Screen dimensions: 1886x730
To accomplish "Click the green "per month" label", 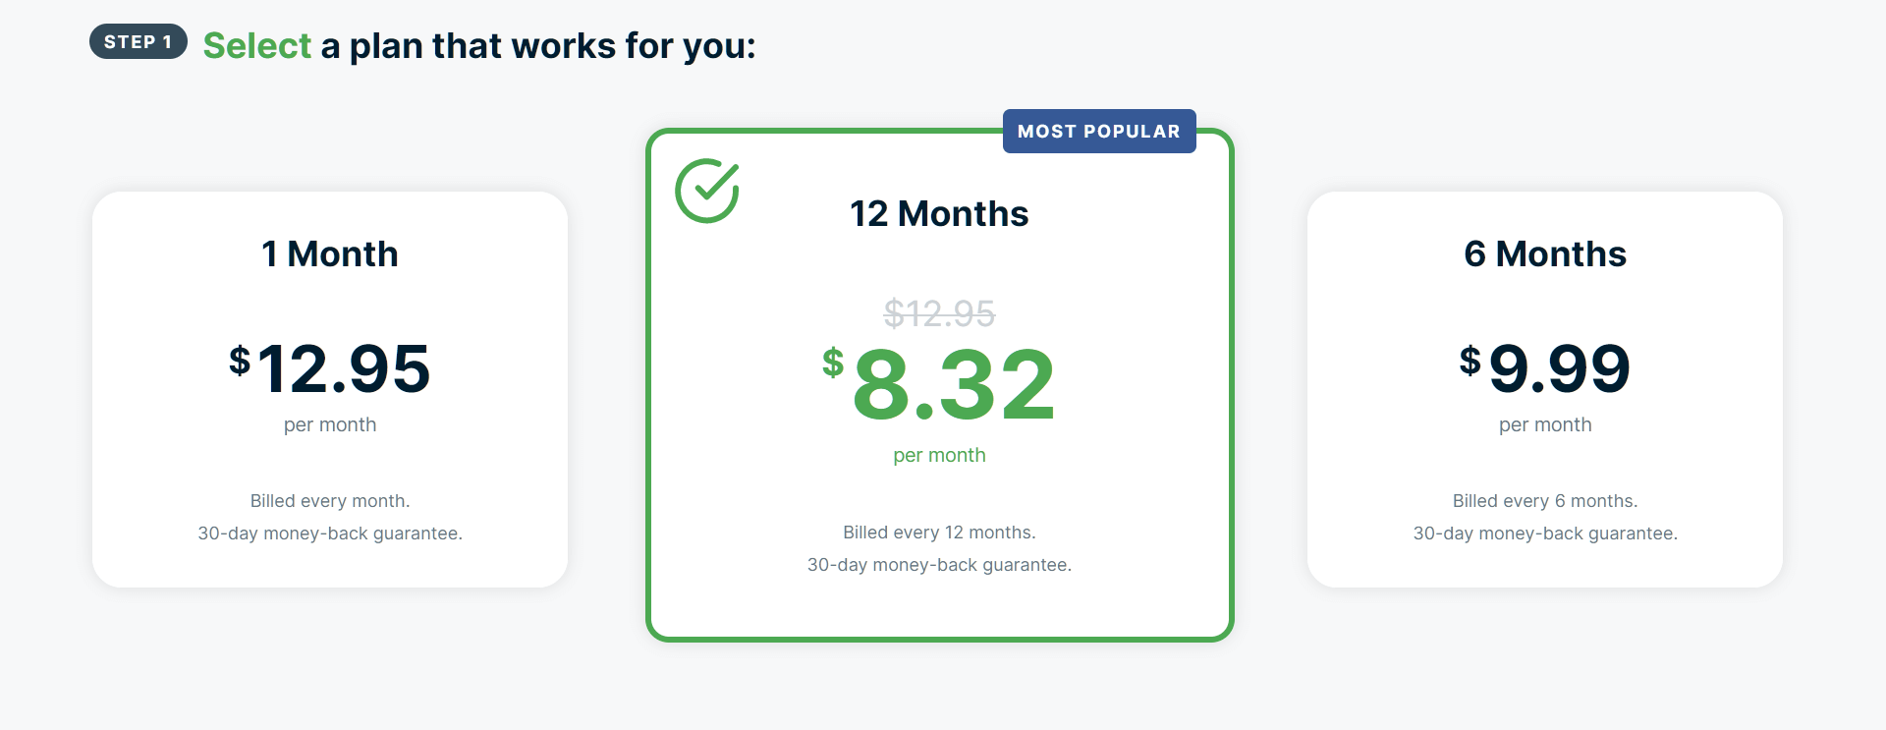I will 939,456.
